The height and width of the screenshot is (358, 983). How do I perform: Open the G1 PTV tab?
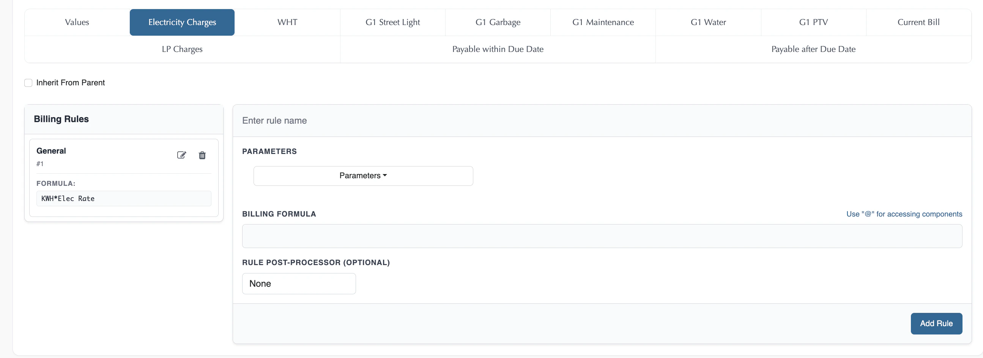pos(813,22)
